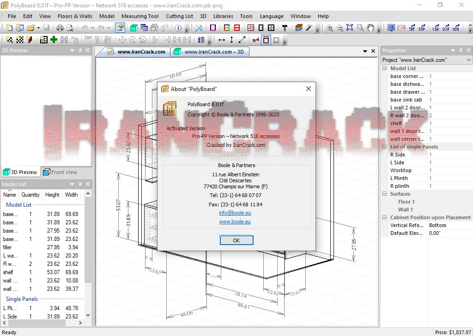
Task: Toggle auto-hide pin on Properties panel
Action: (460, 50)
